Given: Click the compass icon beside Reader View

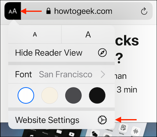Looking at the screenshot, I should [102, 53].
